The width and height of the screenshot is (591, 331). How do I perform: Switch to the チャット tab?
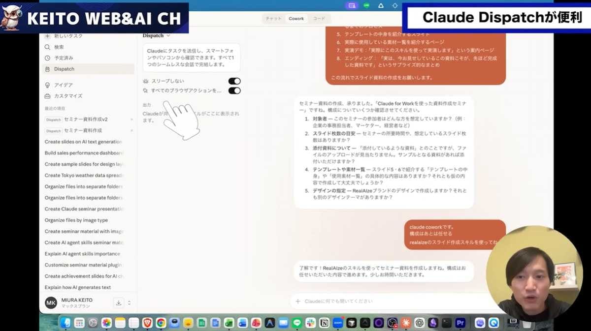(273, 19)
